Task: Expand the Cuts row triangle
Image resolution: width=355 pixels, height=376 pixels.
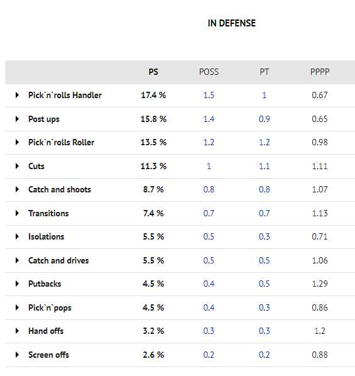Action: click(17, 166)
